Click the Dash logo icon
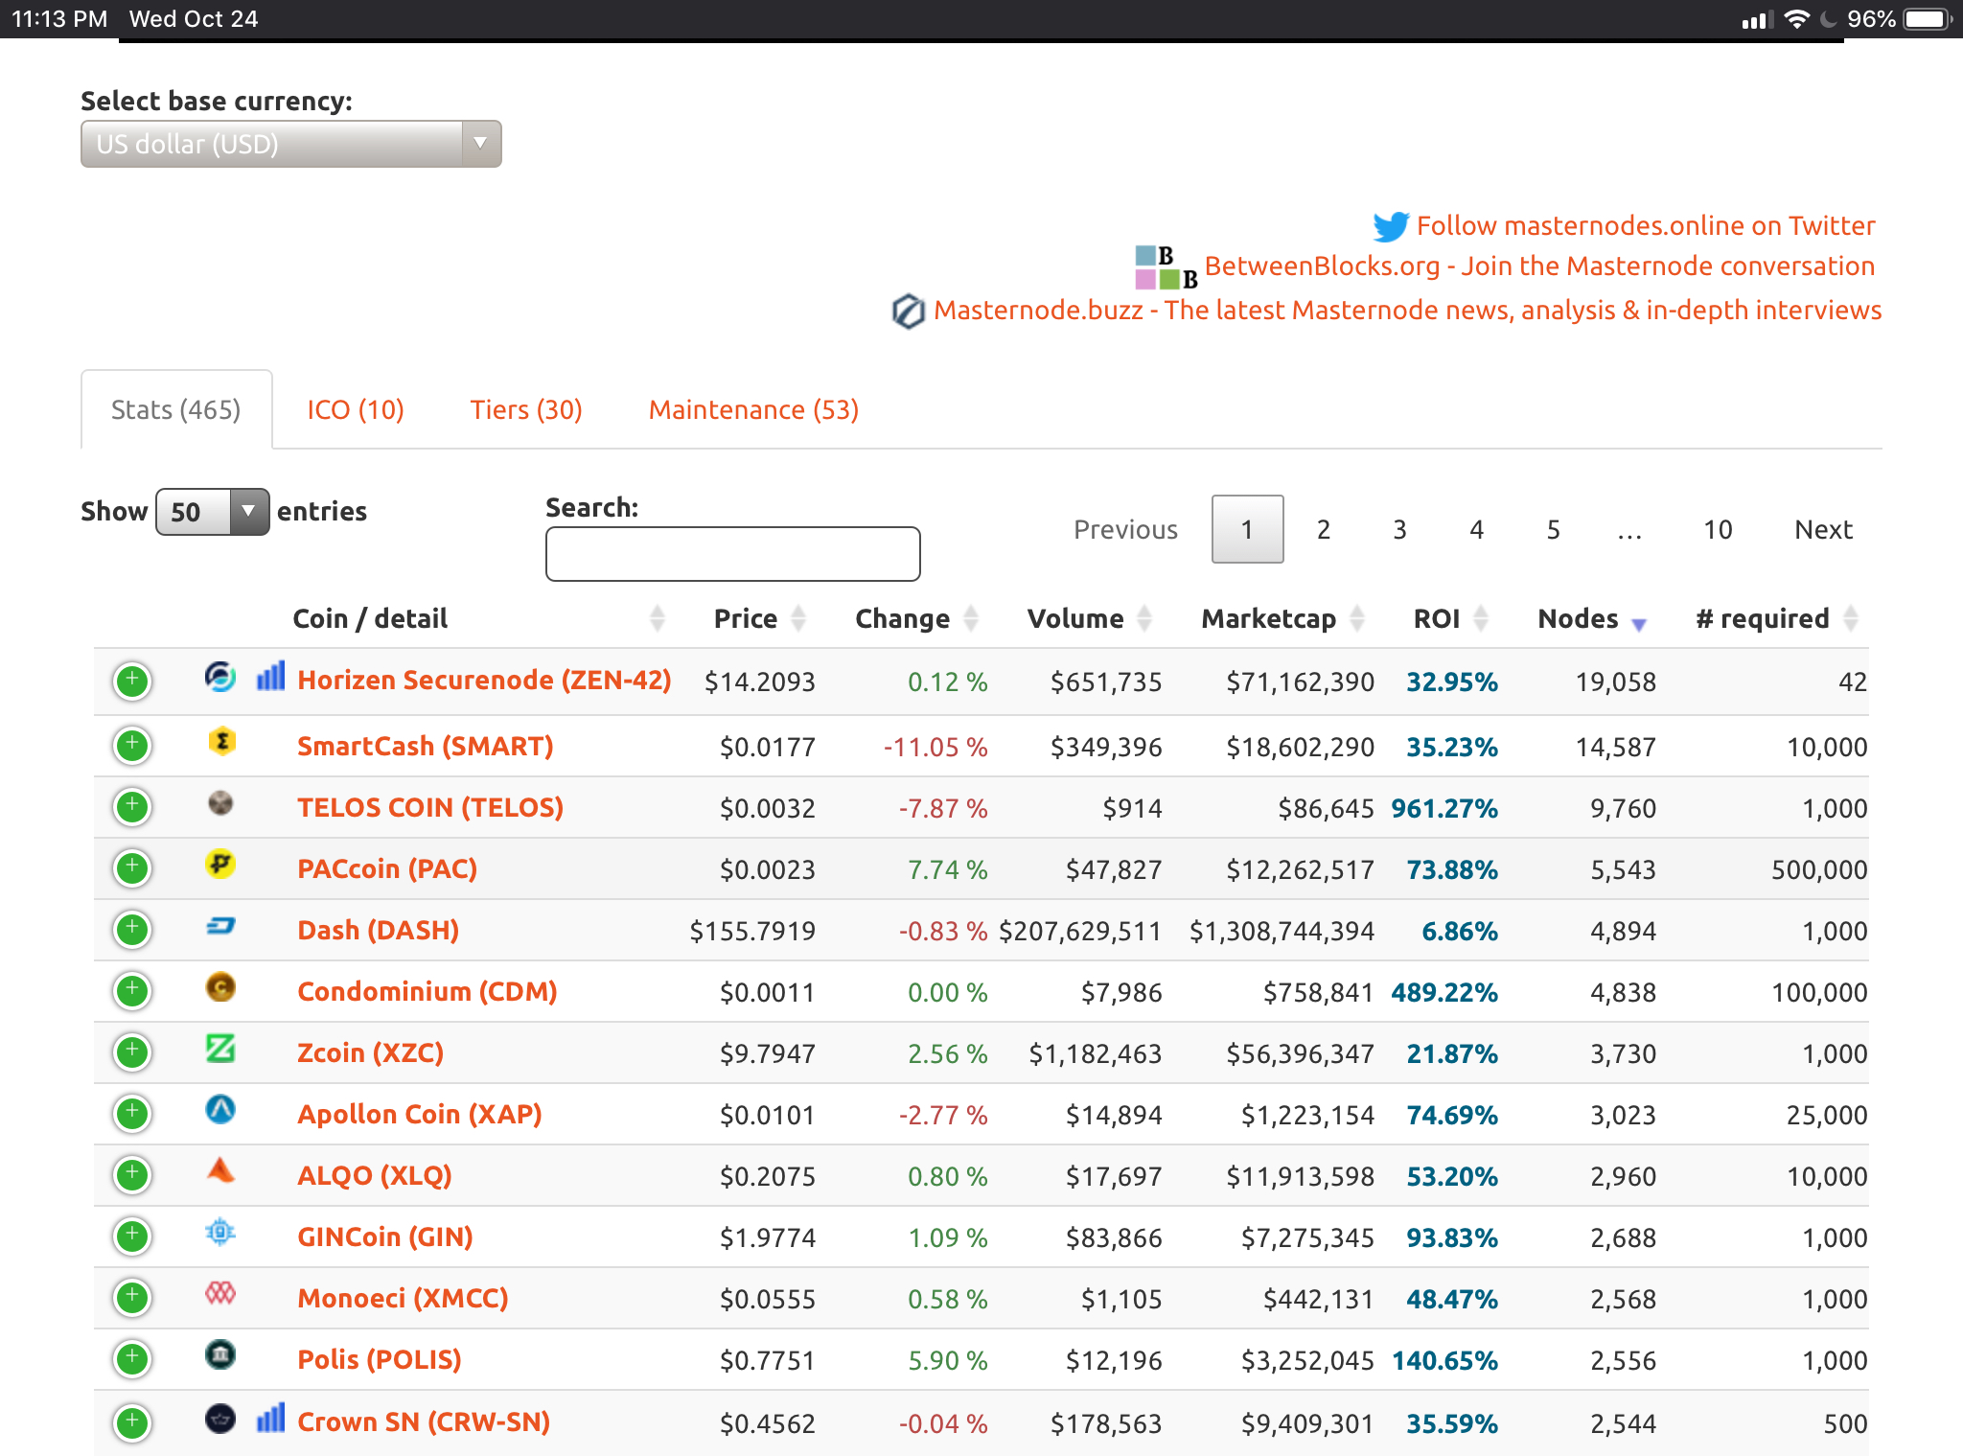The image size is (1963, 1456). pos(220,926)
